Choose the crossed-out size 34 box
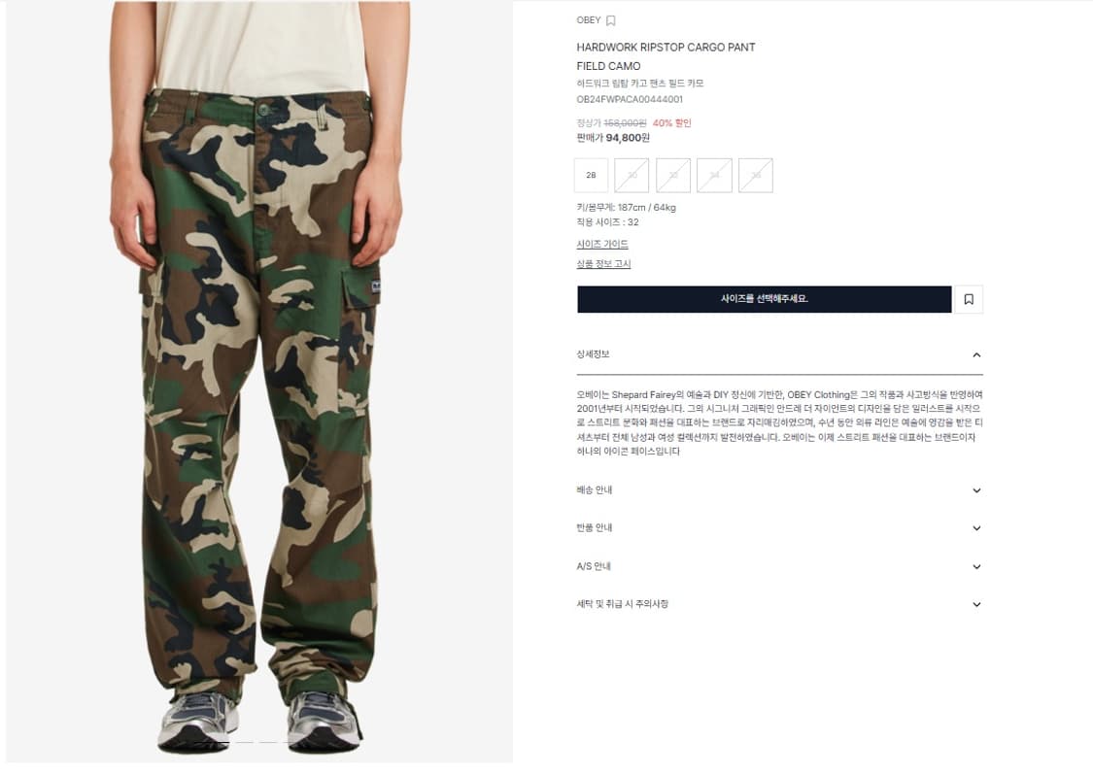The width and height of the screenshot is (1093, 774). pos(714,175)
